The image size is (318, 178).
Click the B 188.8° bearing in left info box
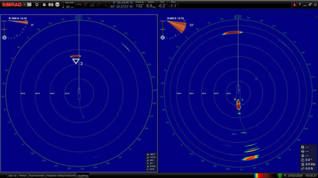click(151, 154)
